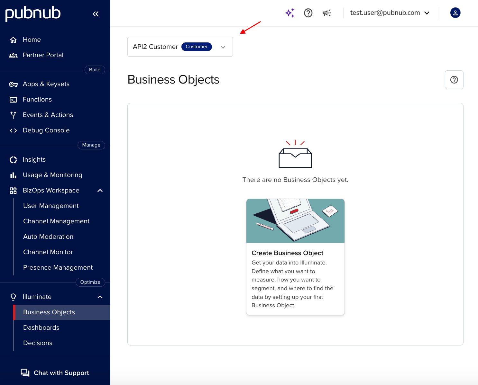Image resolution: width=478 pixels, height=385 pixels.
Task: Switch to the Dashboards page
Action: click(41, 327)
